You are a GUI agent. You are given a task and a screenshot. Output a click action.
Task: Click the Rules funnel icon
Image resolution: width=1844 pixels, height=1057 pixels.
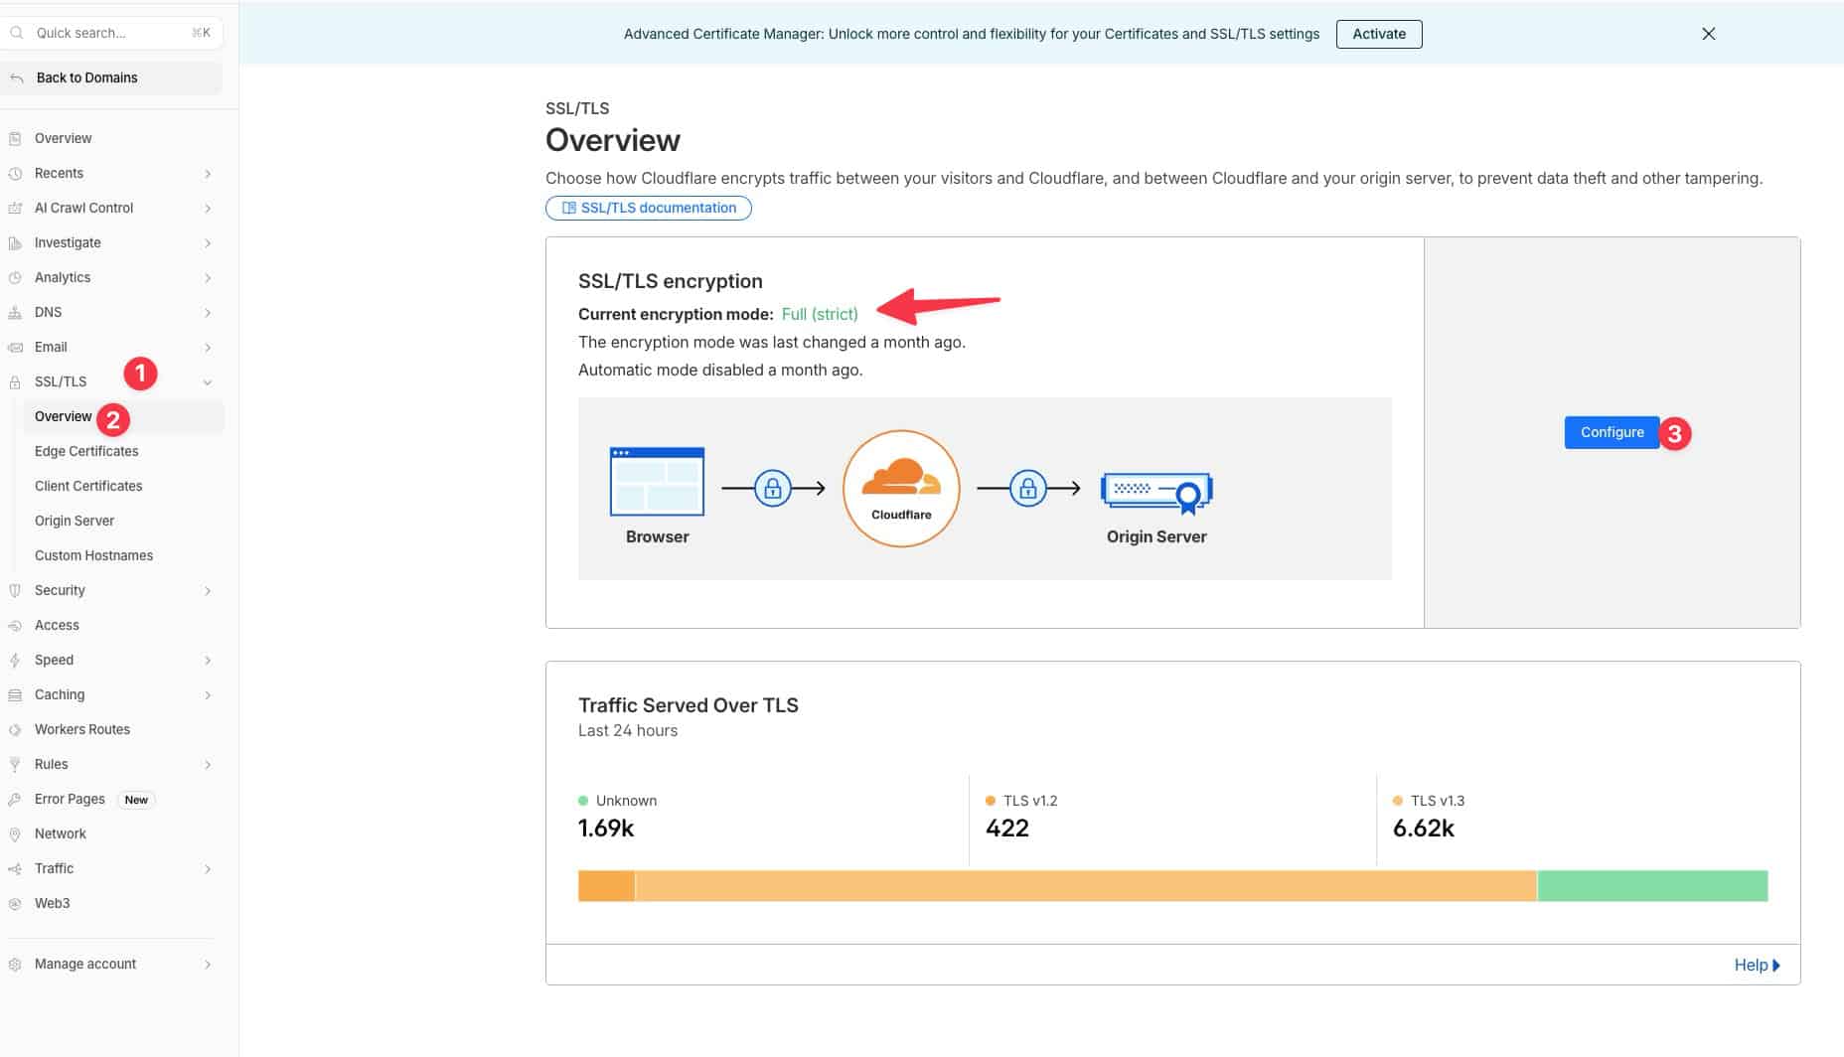click(x=15, y=764)
